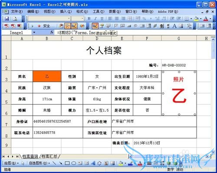
Task: Click the Save icon in the standard toolbar
Action: tap(7, 19)
